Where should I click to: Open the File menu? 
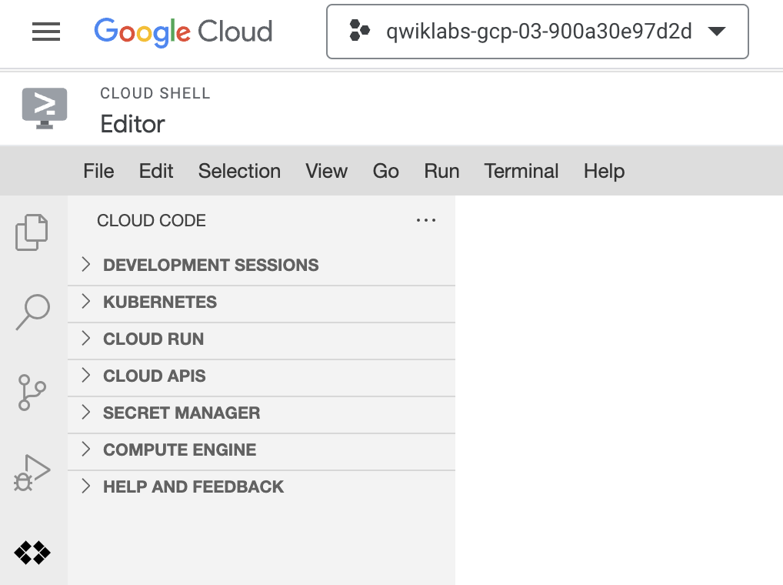tap(98, 171)
